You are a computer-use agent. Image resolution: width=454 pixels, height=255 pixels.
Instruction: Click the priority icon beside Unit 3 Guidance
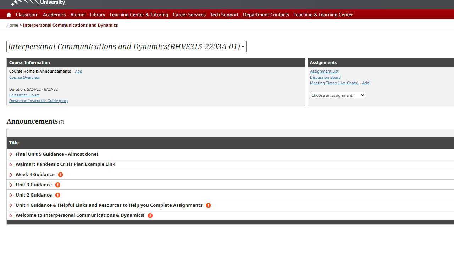(57, 185)
